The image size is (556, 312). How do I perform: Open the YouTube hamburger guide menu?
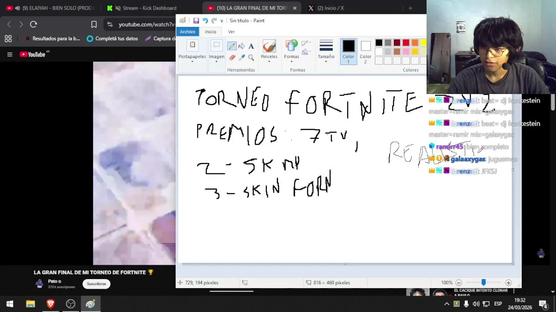pyautogui.click(x=10, y=54)
